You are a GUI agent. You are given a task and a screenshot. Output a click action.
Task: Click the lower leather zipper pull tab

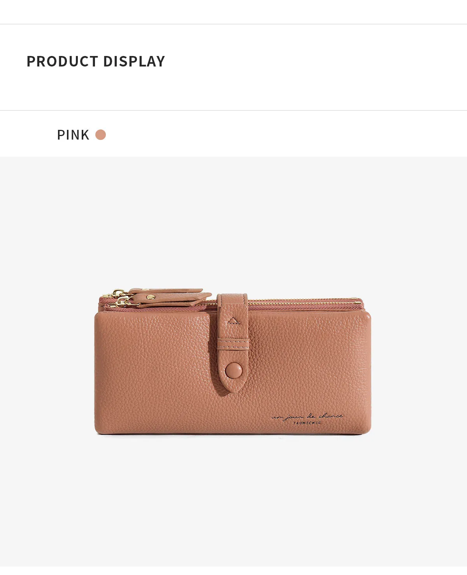(x=171, y=298)
